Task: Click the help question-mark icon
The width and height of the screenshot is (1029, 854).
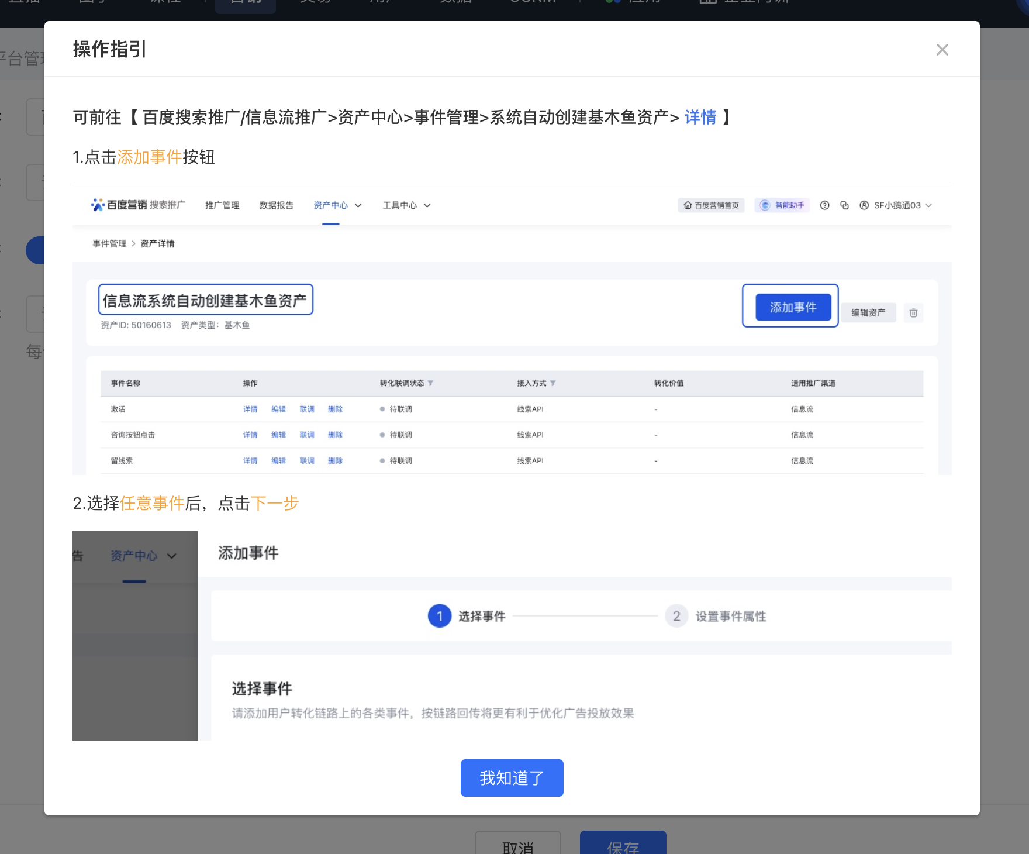Action: coord(824,205)
